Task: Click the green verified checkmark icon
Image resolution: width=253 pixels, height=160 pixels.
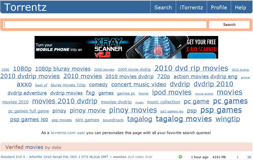Action: [x=180, y=157]
